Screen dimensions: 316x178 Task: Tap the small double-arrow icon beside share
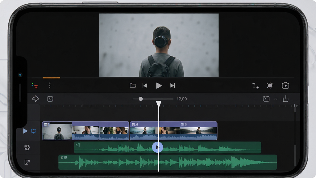click(276, 99)
